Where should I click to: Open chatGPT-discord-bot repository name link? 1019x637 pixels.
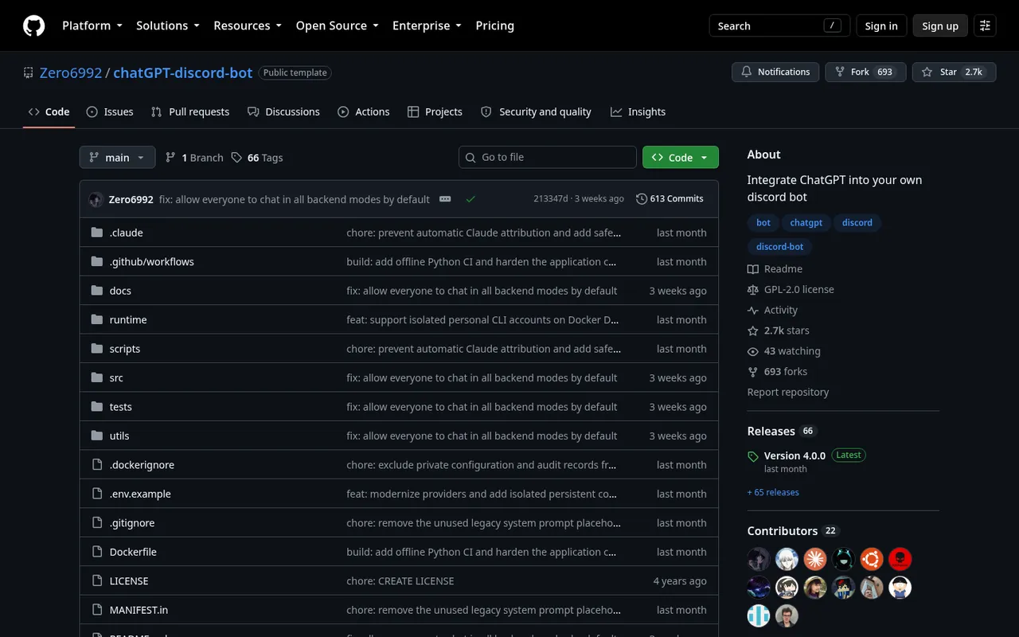click(x=183, y=72)
